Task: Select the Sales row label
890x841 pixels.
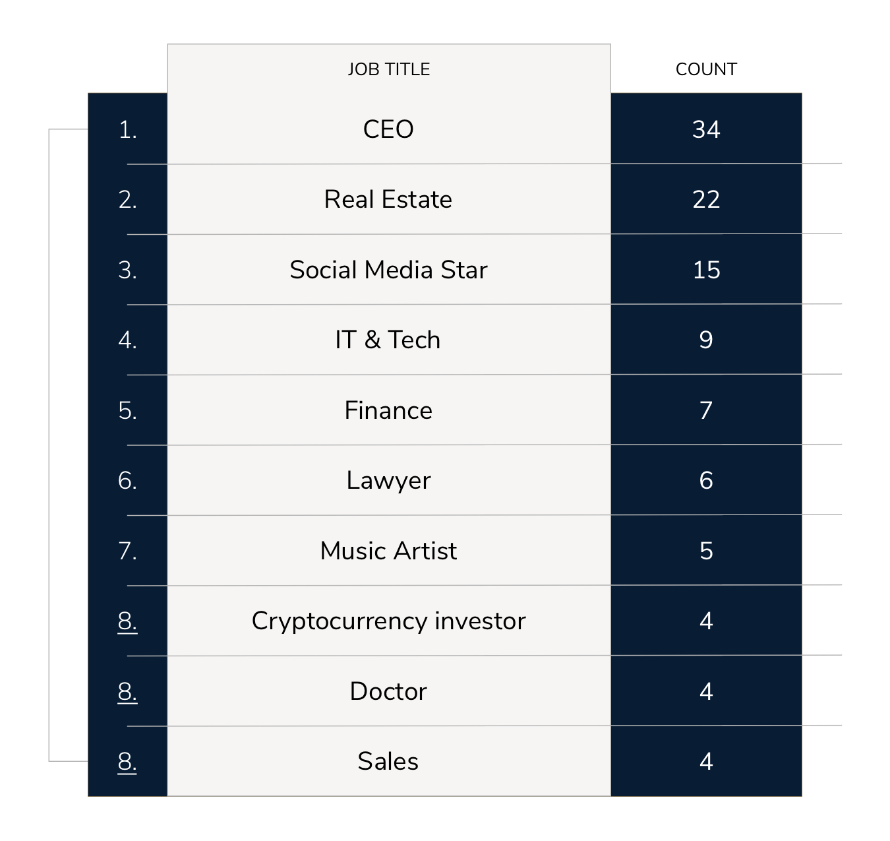Action: pyautogui.click(x=388, y=761)
